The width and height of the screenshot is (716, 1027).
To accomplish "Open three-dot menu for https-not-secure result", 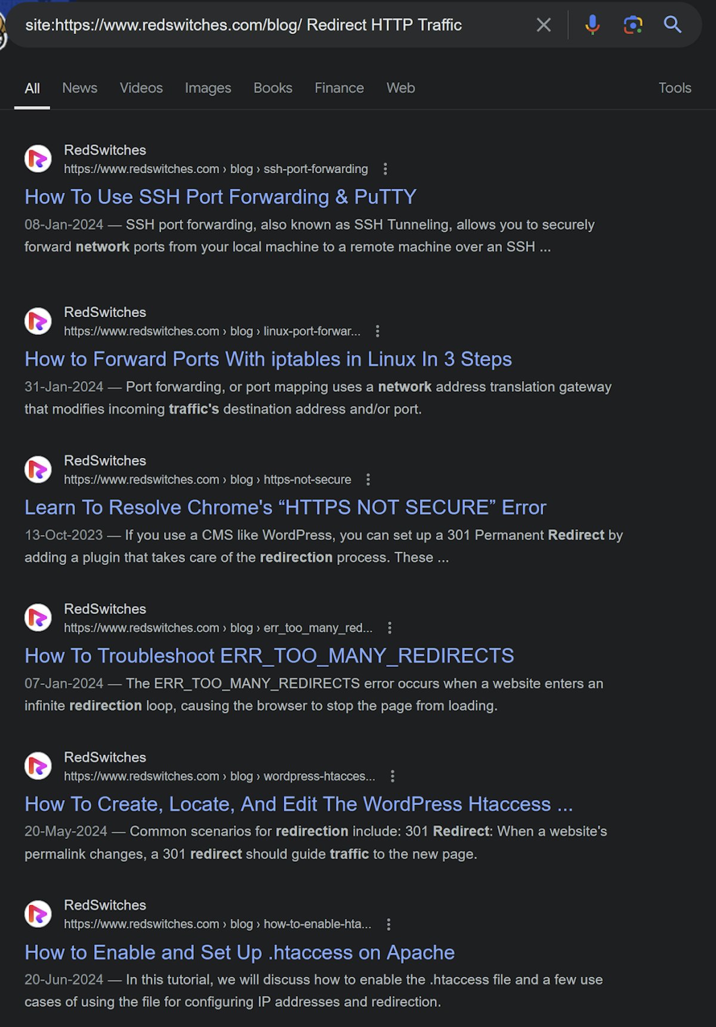I will tap(368, 479).
